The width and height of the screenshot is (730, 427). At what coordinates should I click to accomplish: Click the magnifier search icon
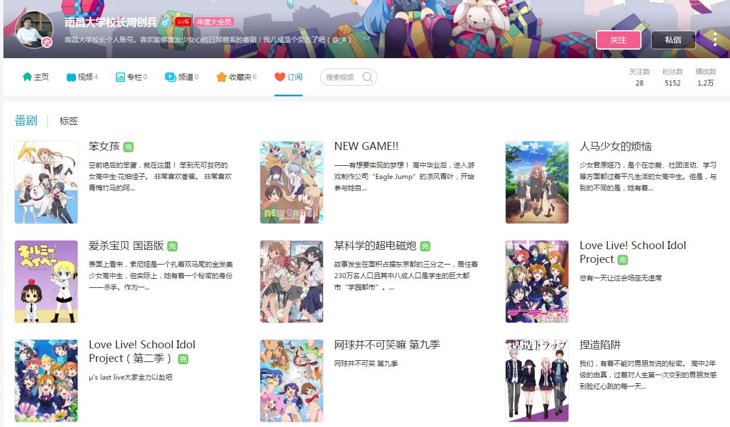(368, 77)
